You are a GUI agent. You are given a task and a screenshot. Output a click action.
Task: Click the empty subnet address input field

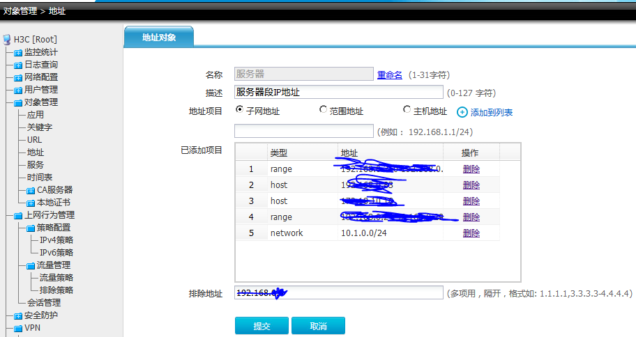coord(304,131)
